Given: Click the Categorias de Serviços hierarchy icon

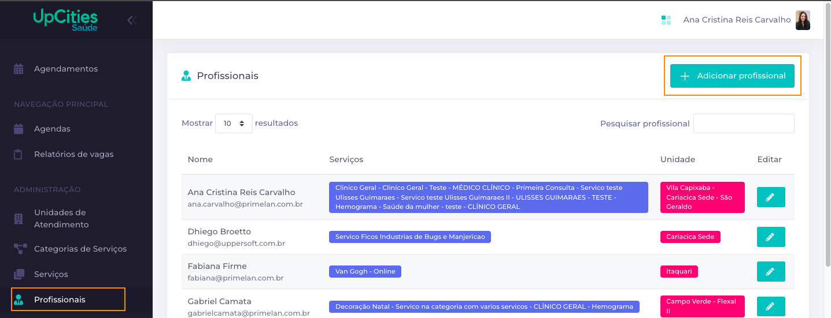Looking at the screenshot, I should pos(20,249).
